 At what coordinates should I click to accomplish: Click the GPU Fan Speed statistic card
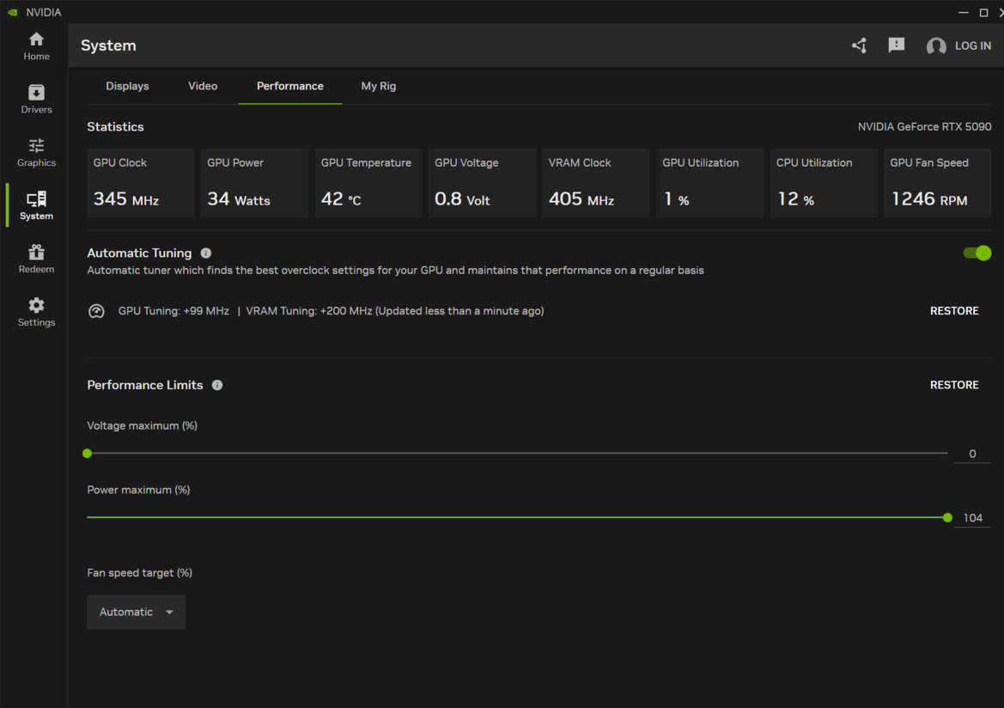pyautogui.click(x=938, y=183)
